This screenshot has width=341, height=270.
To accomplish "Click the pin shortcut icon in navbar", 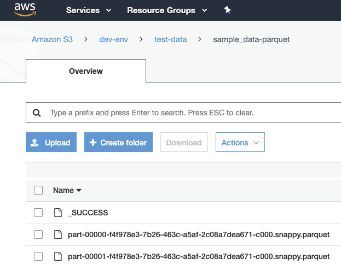I will point(228,10).
